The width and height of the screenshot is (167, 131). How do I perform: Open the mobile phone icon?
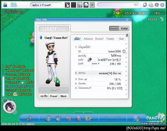(145, 5)
